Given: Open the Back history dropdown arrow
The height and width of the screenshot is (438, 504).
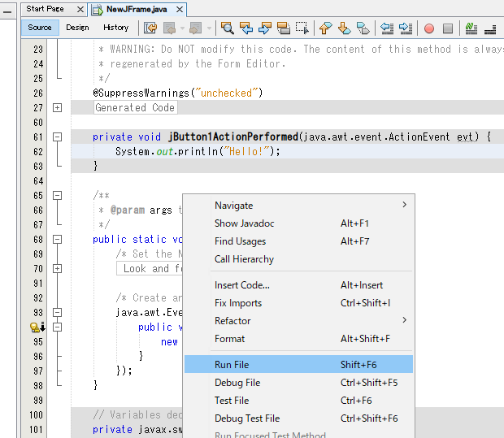Looking at the screenshot, I should (x=182, y=28).
